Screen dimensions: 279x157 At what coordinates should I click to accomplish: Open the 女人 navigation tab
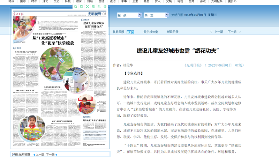pos(158,1)
